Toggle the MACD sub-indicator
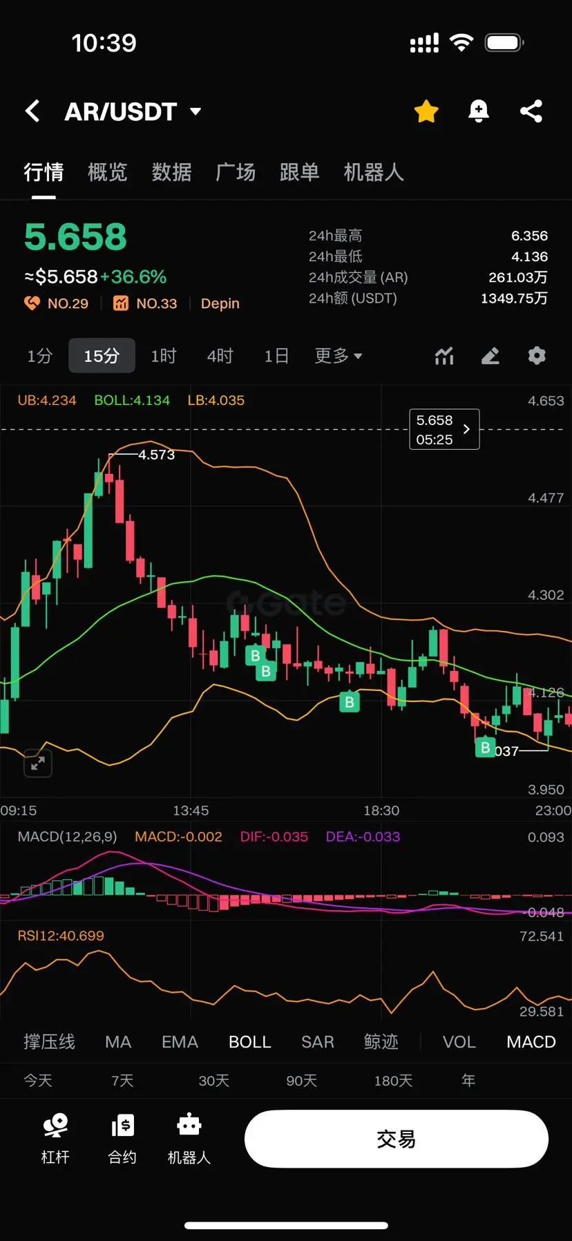 (531, 1042)
